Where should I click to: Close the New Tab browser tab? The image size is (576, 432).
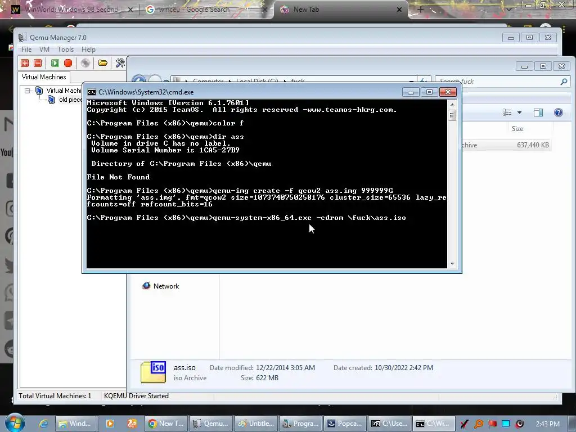pyautogui.click(x=399, y=10)
